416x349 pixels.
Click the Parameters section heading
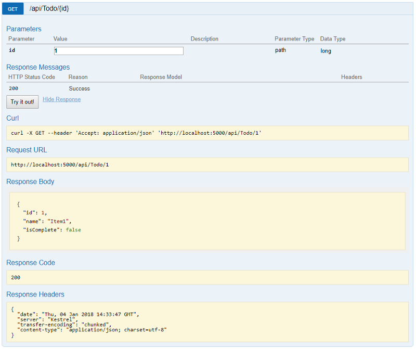pyautogui.click(x=23, y=29)
